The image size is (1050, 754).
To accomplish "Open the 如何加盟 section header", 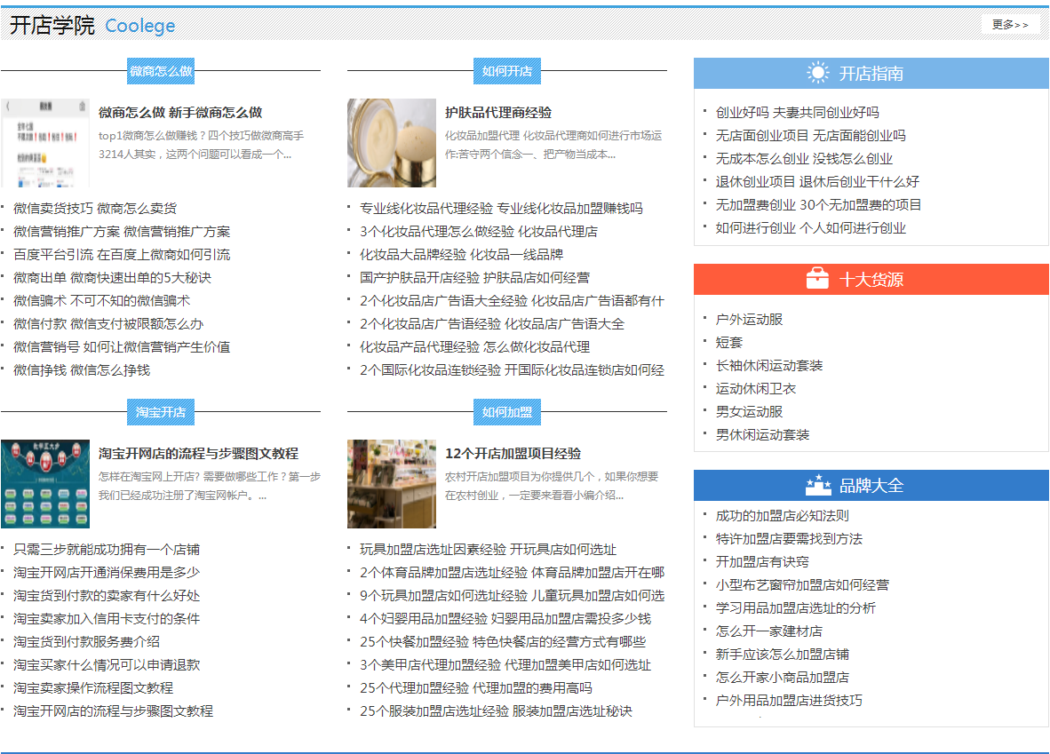I will [x=506, y=411].
